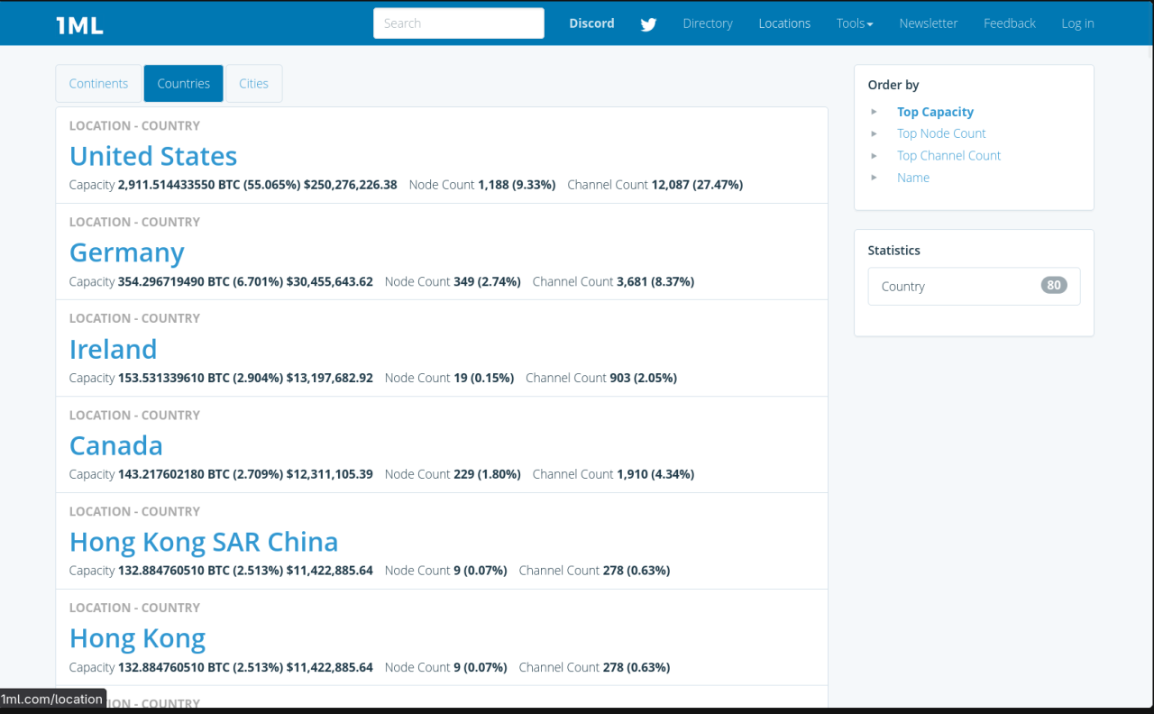The width and height of the screenshot is (1154, 714).
Task: Click the 80 country count badge
Action: coord(1053,286)
